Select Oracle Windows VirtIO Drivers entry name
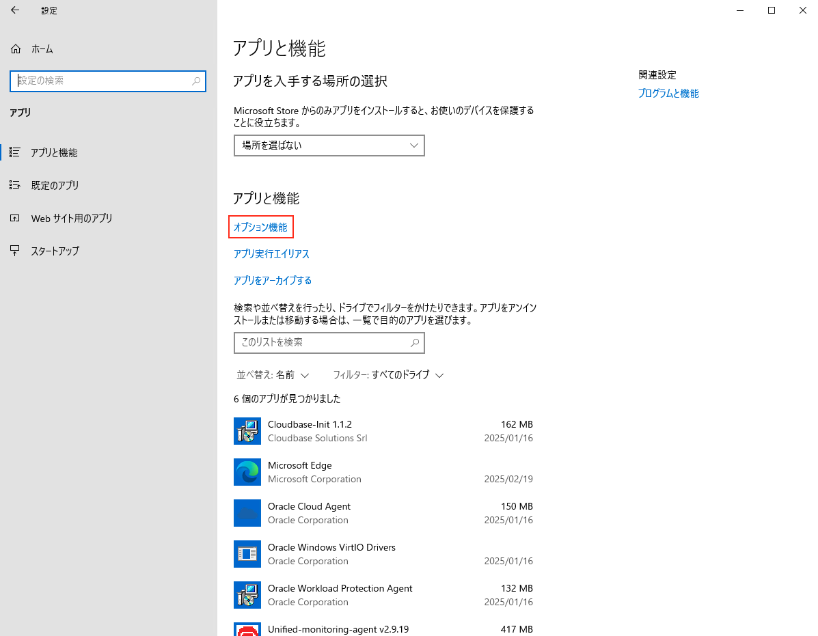This screenshot has width=818, height=636. tap(332, 547)
